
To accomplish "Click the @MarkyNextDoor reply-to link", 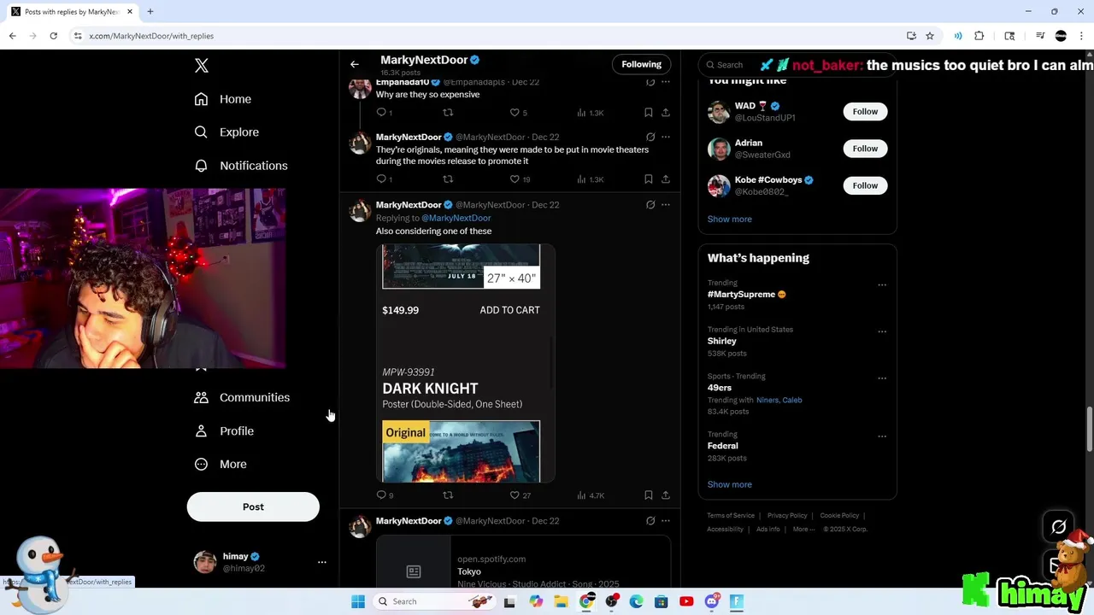I will 456,218.
